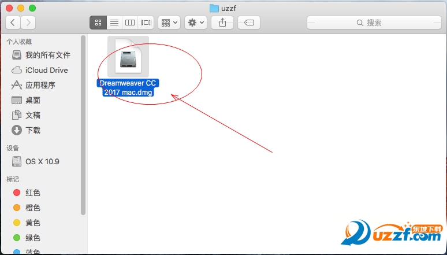
Task: Open 下载 folder in sidebar
Action: tap(33, 130)
